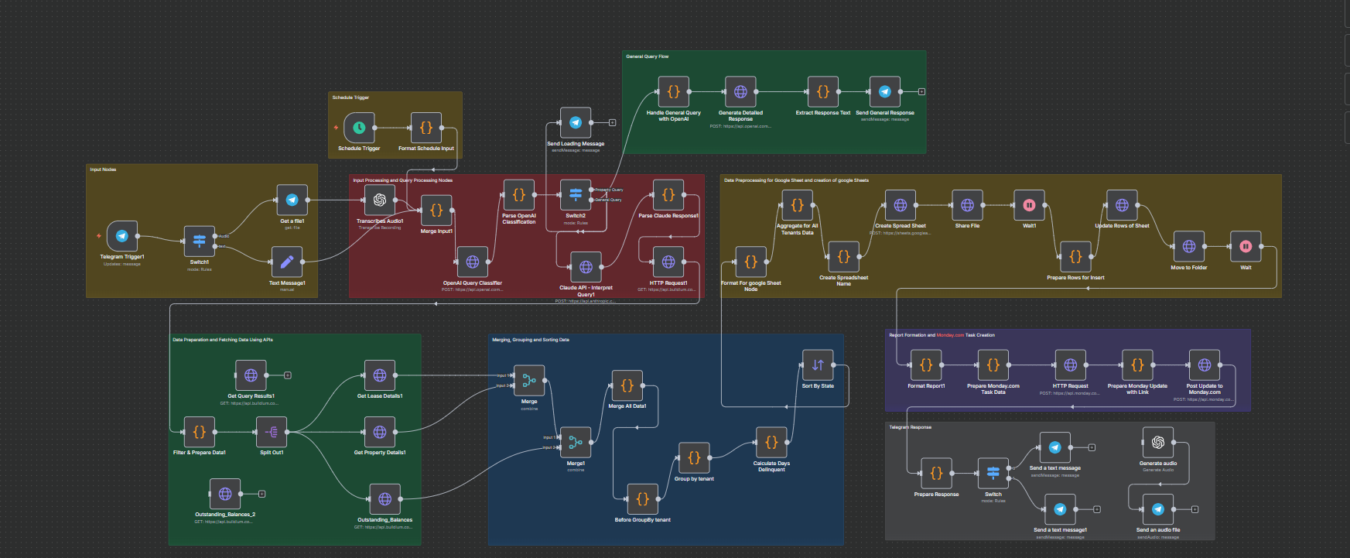Select the Merge1 combine node
The height and width of the screenshot is (558, 1350).
(x=575, y=442)
